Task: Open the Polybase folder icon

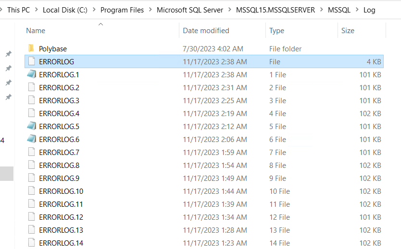Action: click(31, 48)
